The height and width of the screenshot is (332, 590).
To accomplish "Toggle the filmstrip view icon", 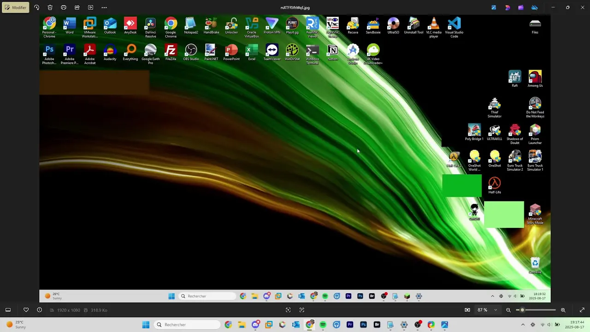I will (8, 310).
